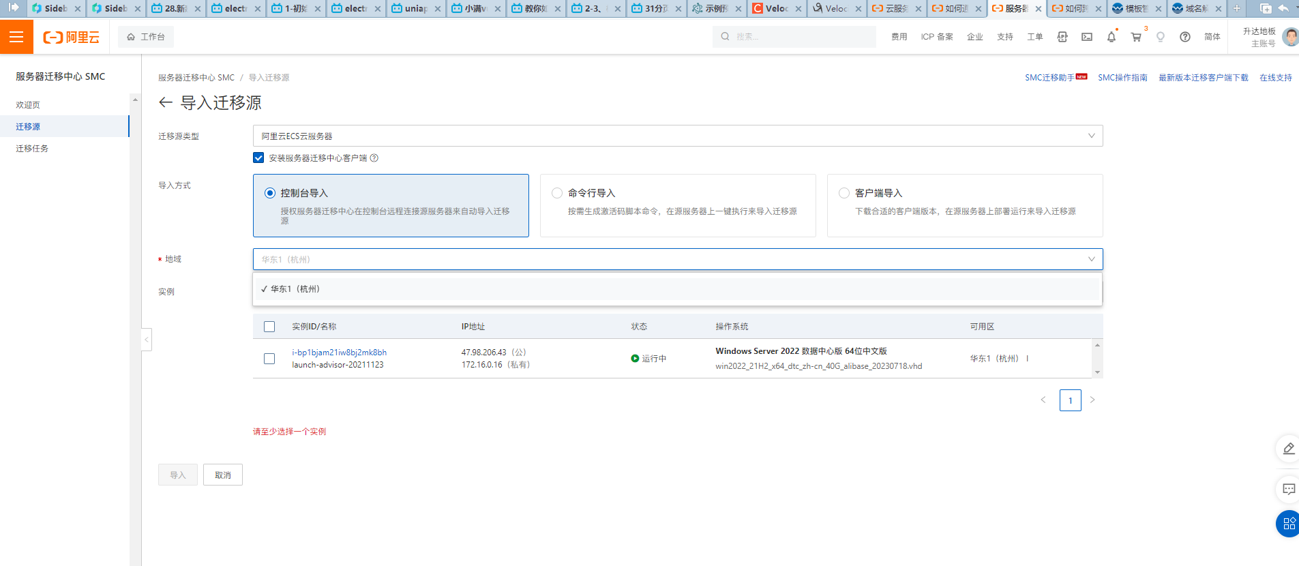
Task: Expand the 迁移源类型 dropdown
Action: tap(678, 136)
